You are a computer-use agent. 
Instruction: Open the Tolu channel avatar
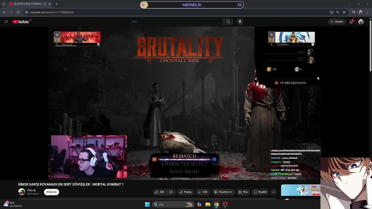(22, 192)
